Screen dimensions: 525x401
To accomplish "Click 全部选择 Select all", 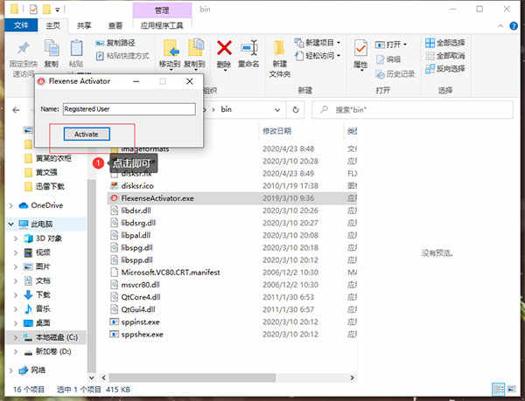I will click(x=445, y=43).
